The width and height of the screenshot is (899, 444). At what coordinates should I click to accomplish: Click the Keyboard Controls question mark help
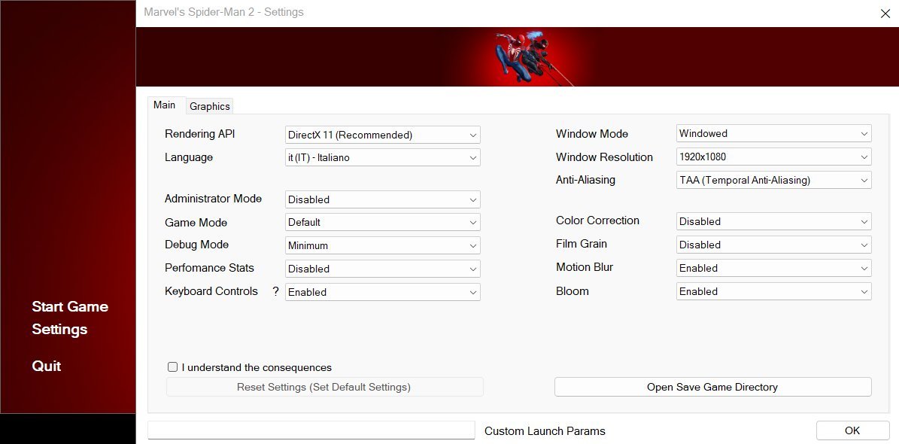coord(276,291)
